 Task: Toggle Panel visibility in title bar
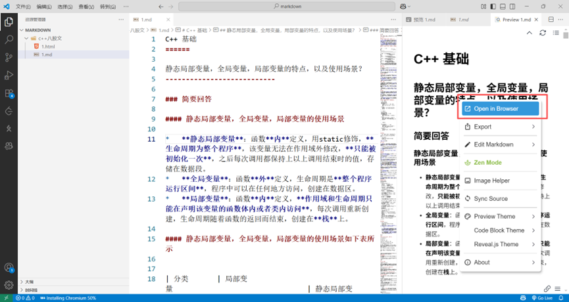(503, 7)
